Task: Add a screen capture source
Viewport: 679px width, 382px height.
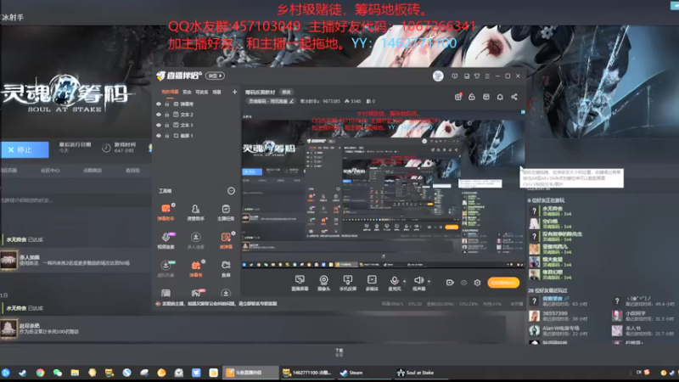Action: (x=300, y=283)
